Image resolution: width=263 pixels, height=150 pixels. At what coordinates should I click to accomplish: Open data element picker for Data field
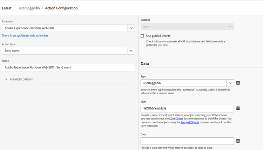(x=238, y=141)
